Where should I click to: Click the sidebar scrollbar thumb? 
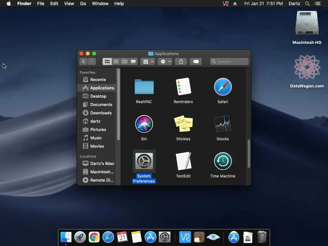click(119, 104)
